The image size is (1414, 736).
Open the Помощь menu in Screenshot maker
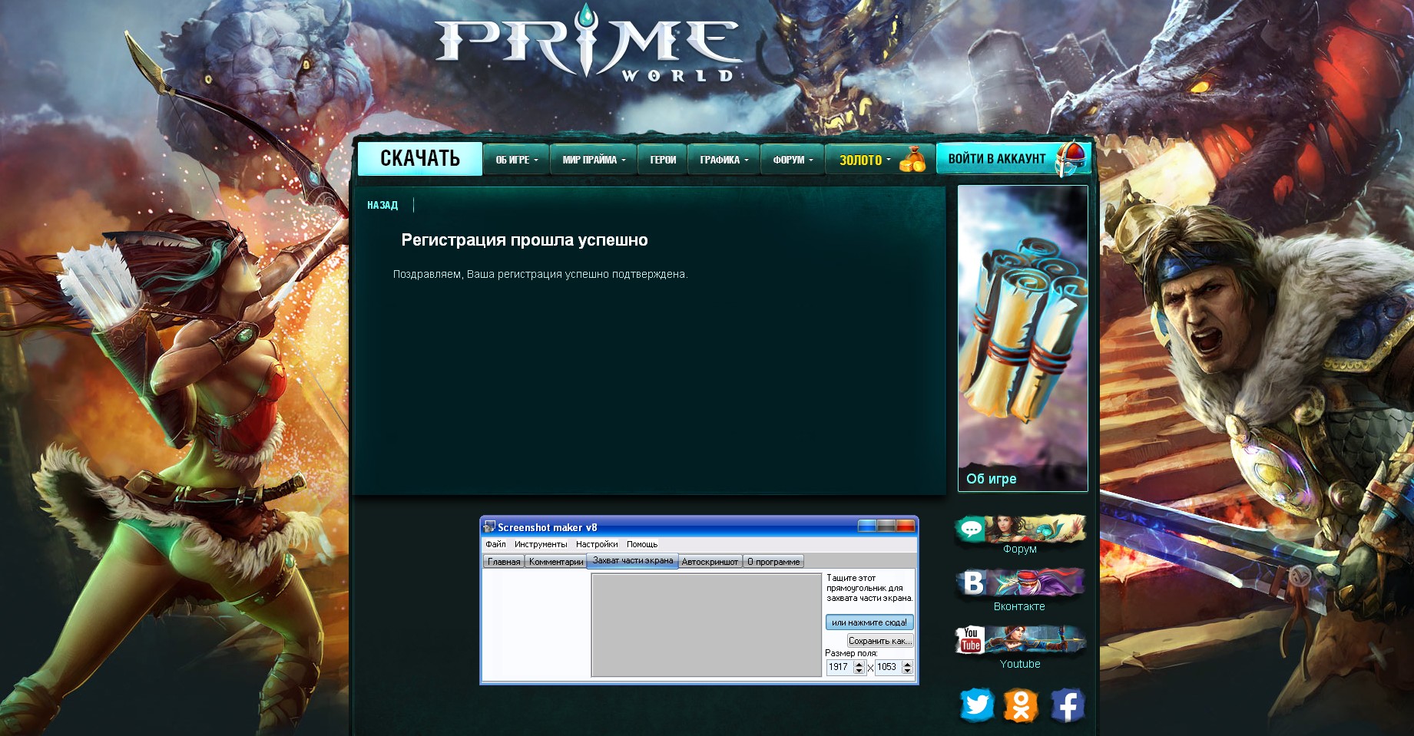[x=642, y=544]
